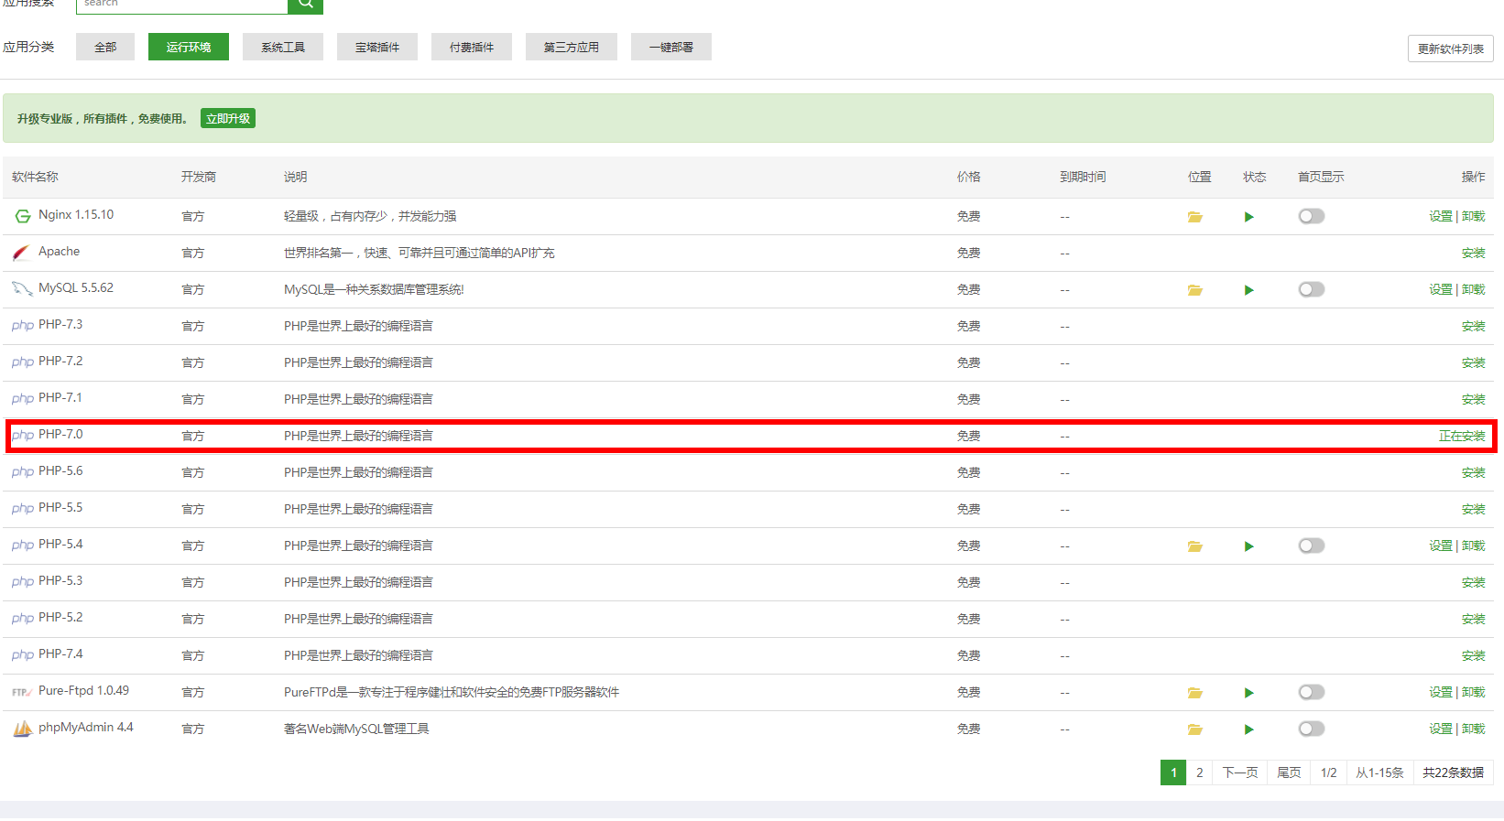Screen dimensions: 1504x821
Task: Click the Pure-Ftpd status play icon
Action: coord(1248,693)
